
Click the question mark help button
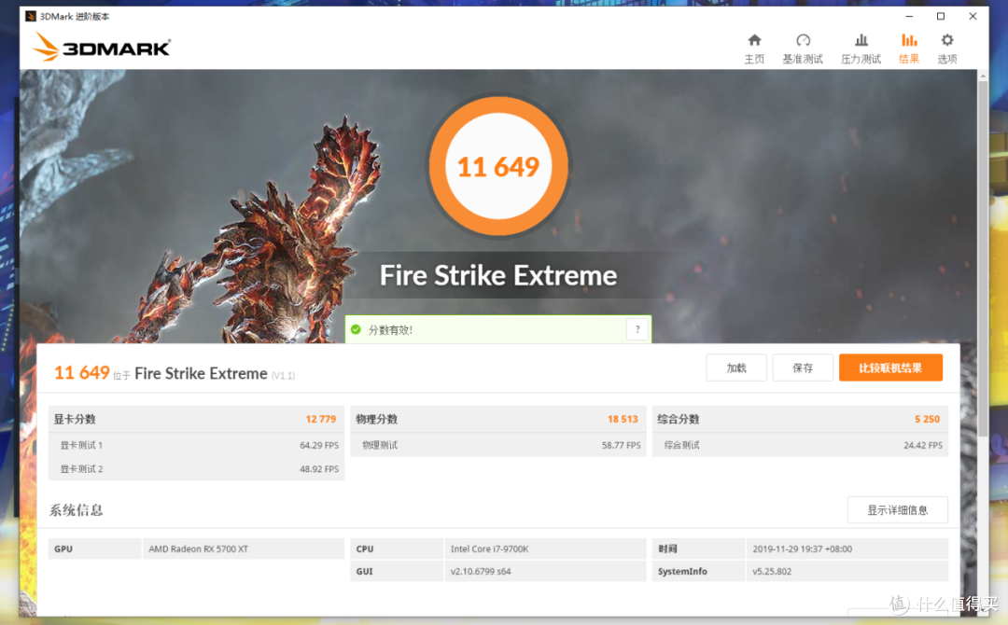point(637,329)
